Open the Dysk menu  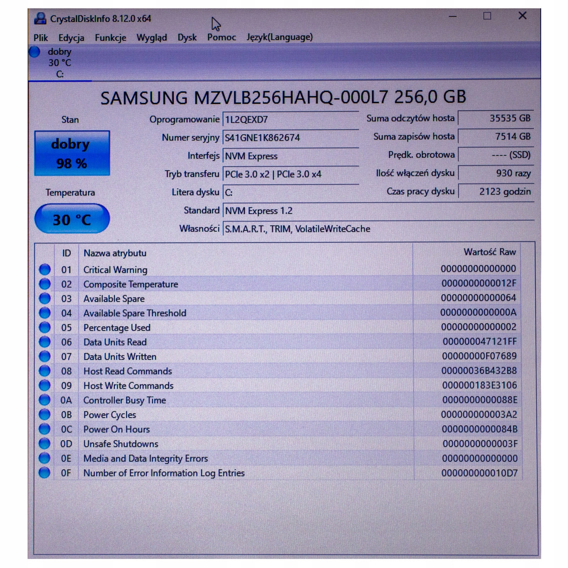[x=187, y=37]
